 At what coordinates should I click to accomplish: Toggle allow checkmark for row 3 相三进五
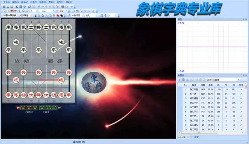pos(241,98)
